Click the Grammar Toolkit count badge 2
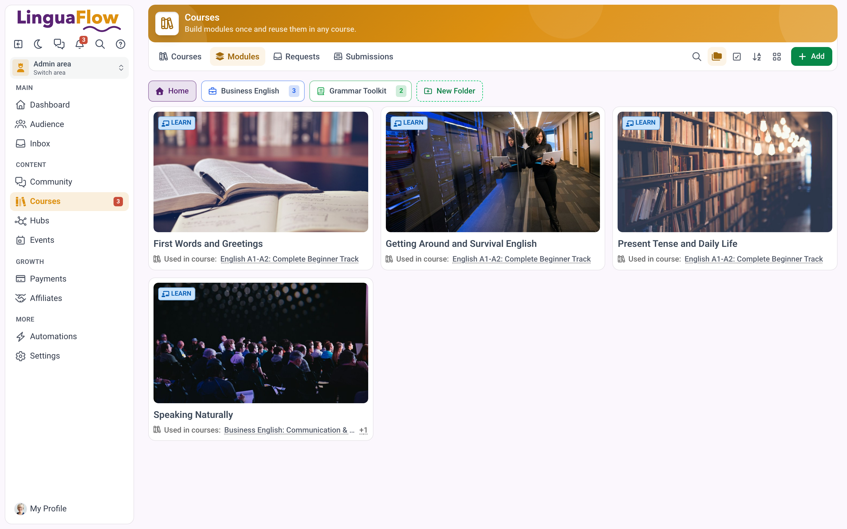The image size is (847, 529). coord(401,91)
